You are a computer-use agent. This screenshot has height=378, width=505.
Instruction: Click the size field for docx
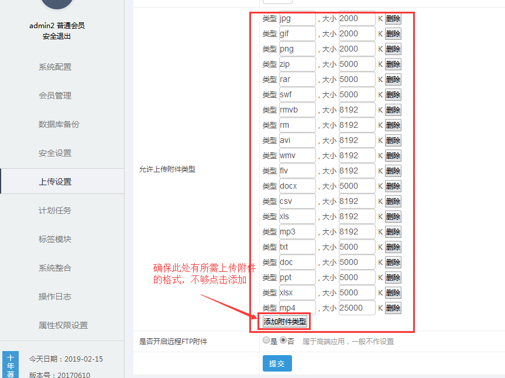coord(356,186)
